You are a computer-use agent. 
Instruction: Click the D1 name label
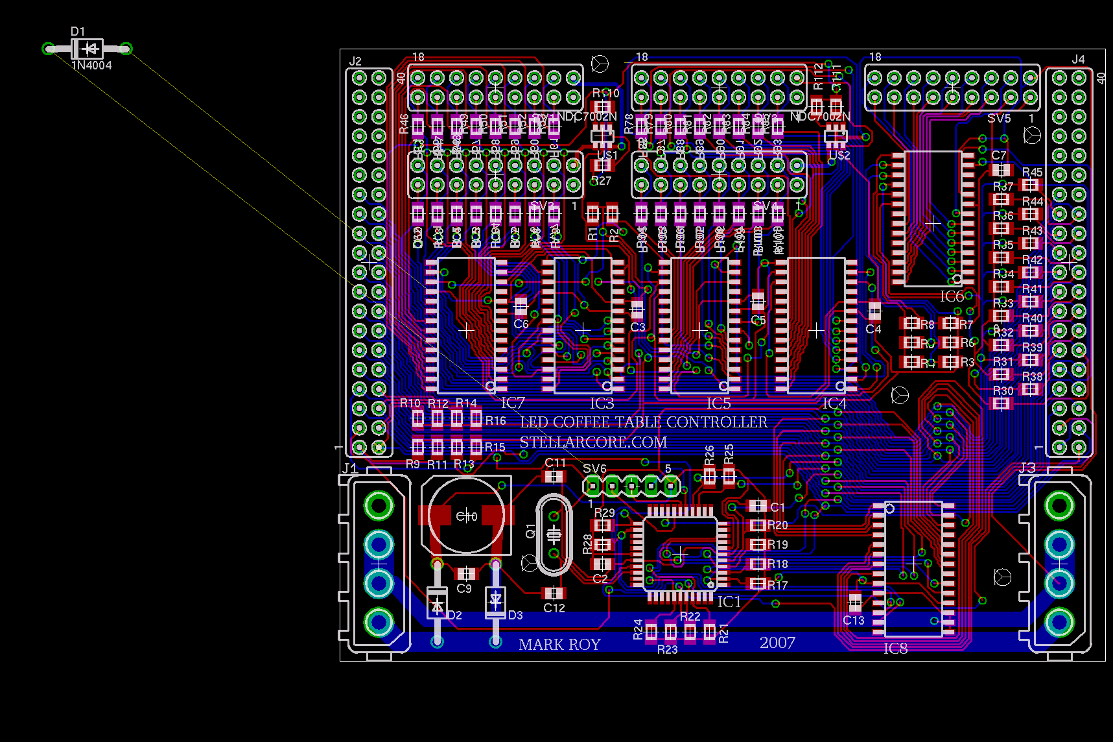78,31
